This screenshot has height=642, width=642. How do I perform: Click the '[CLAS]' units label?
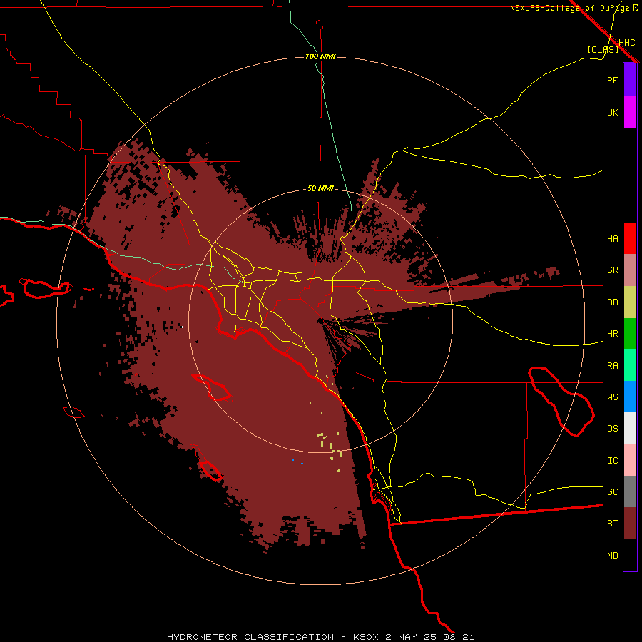click(603, 49)
